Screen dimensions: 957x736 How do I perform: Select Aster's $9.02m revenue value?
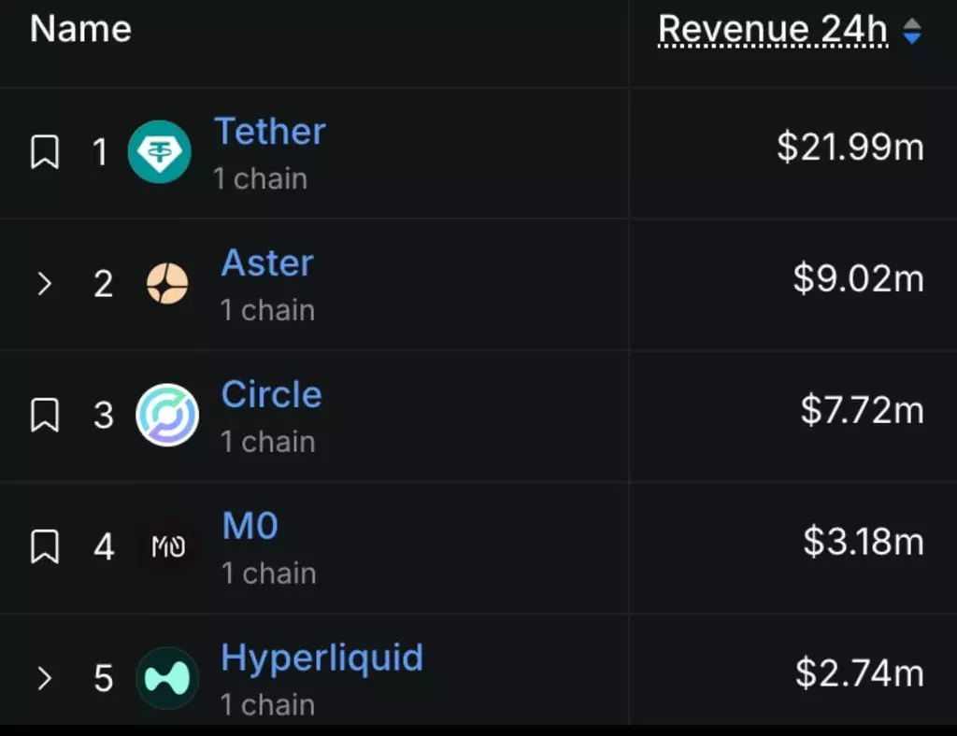point(858,278)
